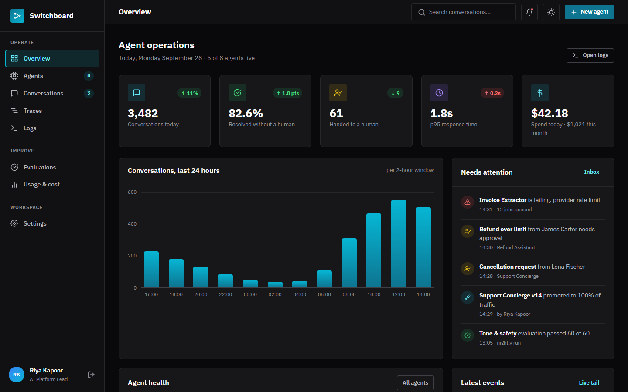Open workspace Settings
628x392 pixels.
click(x=52, y=223)
